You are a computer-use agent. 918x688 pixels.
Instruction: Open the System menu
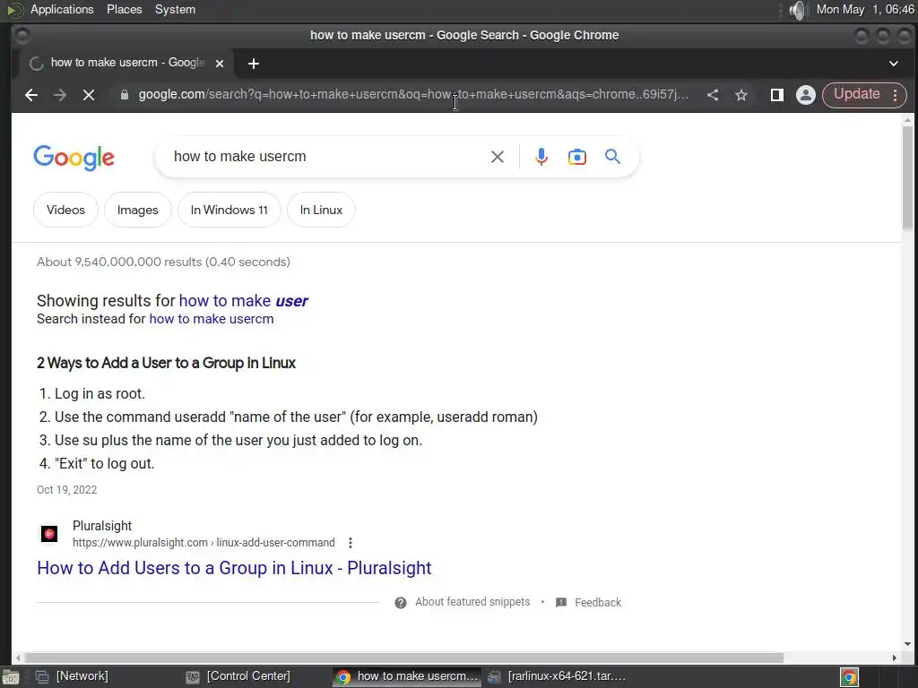[175, 9]
